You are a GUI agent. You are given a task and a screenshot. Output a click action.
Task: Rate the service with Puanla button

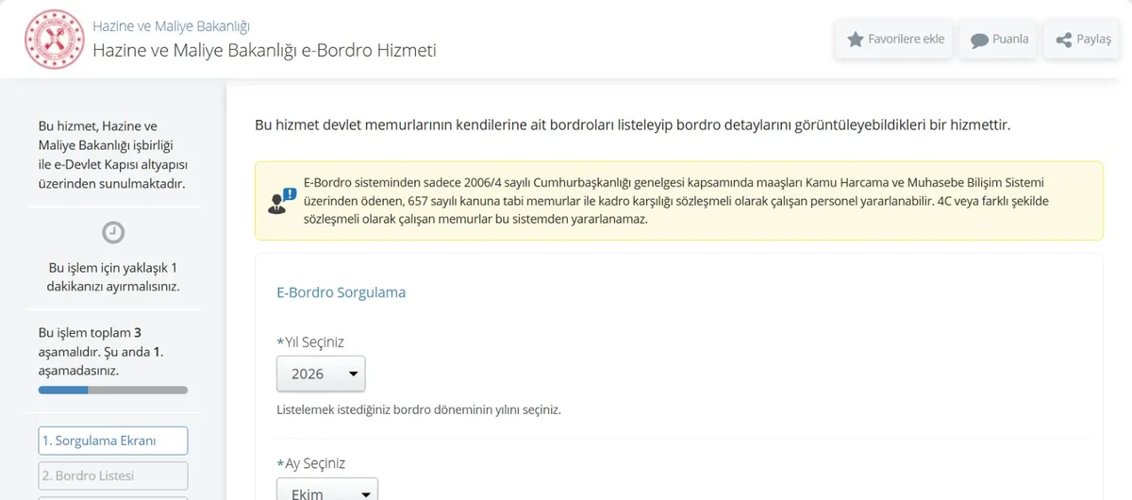[x=999, y=40]
